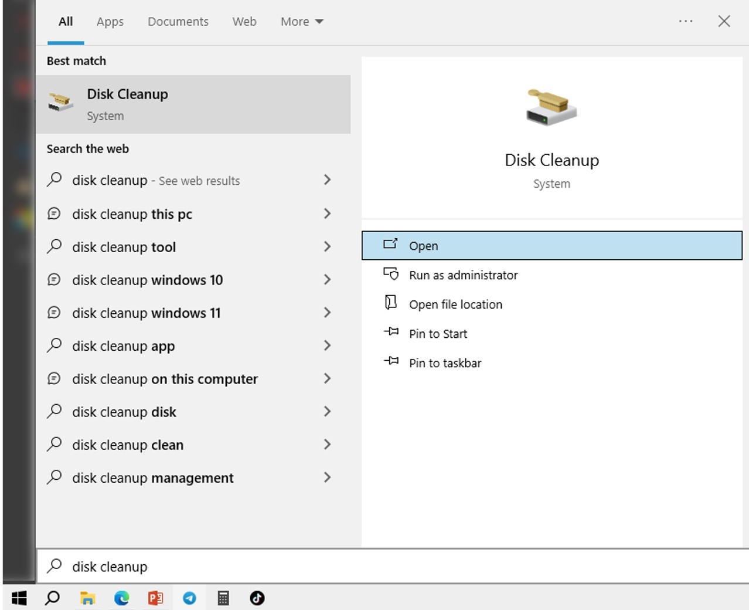
Task: Choose Pin to taskbar
Action: click(552, 363)
